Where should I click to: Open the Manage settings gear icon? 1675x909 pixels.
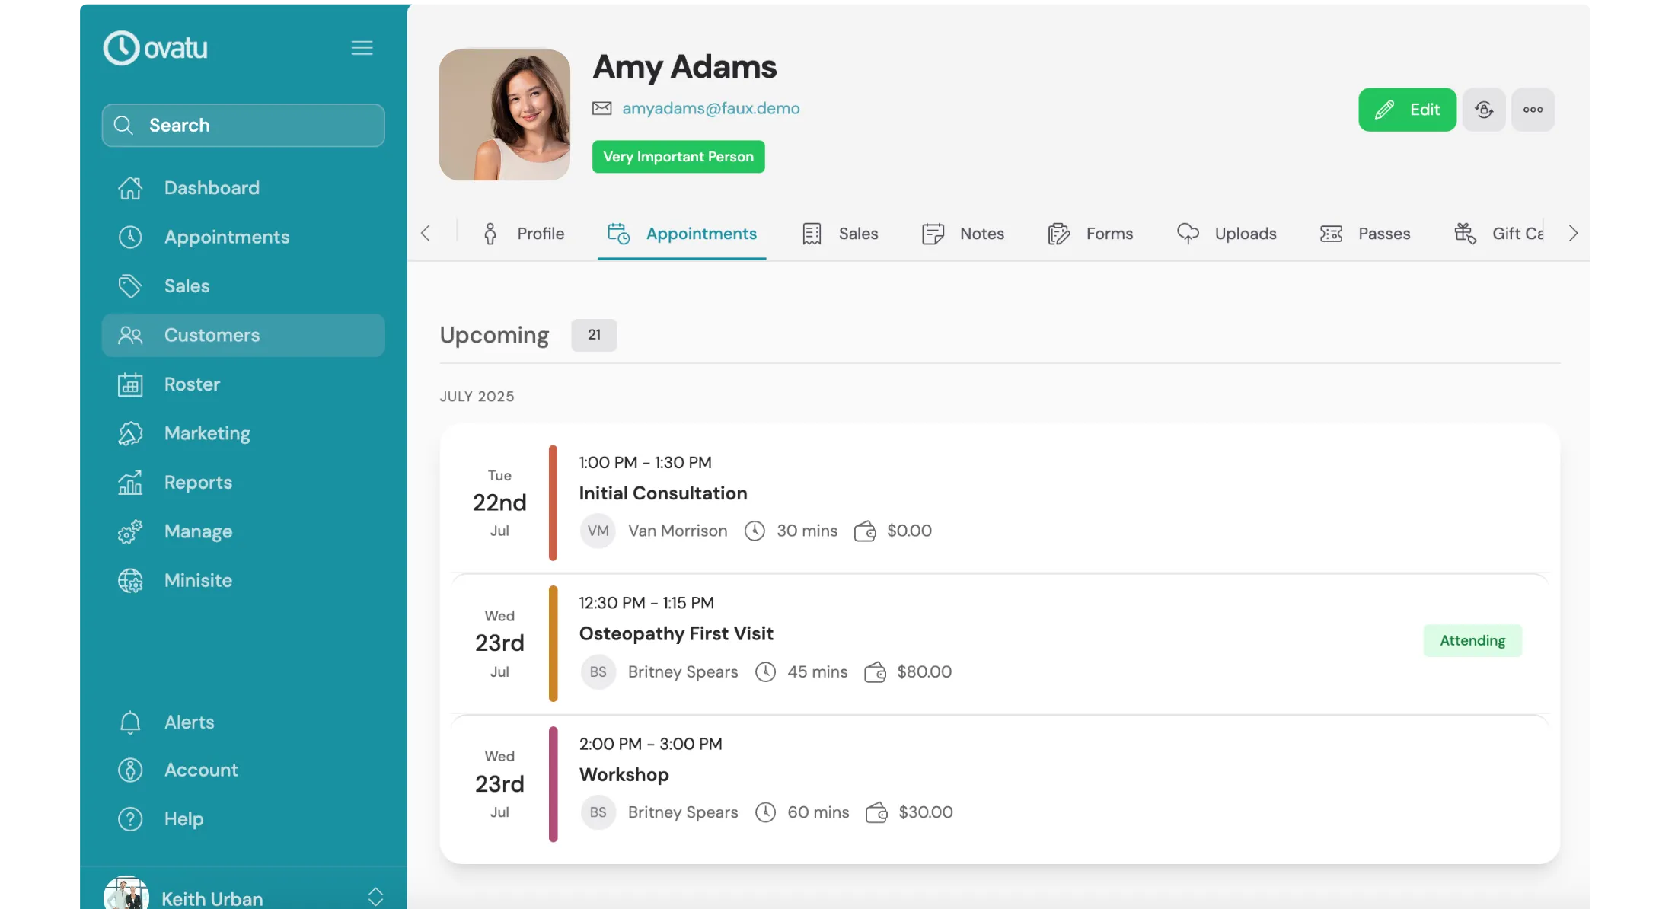(130, 531)
